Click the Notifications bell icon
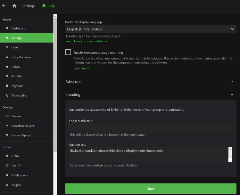This screenshot has width=240, height=195. (x=7, y=175)
